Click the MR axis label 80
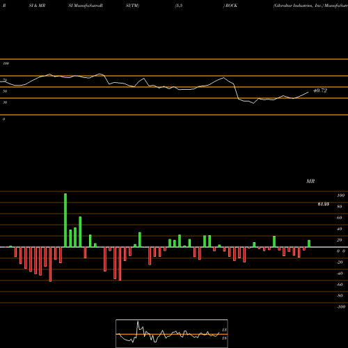The height and width of the screenshot is (348, 348). coord(340,207)
